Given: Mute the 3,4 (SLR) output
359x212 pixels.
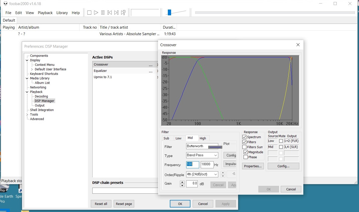Looking at the screenshot, I should 281,147.
